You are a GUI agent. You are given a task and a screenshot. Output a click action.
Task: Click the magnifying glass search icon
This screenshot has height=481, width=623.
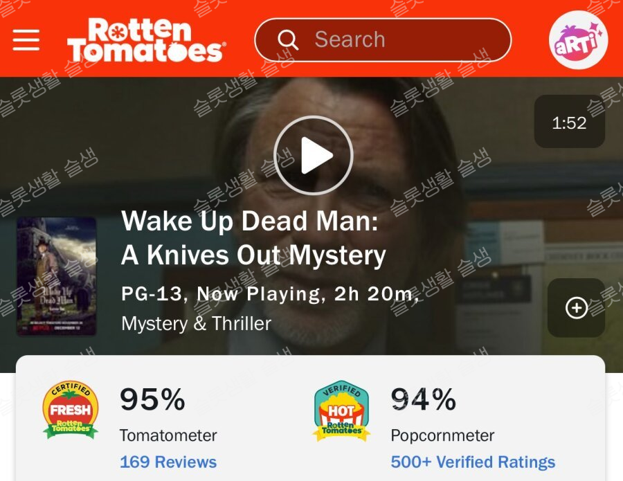288,39
